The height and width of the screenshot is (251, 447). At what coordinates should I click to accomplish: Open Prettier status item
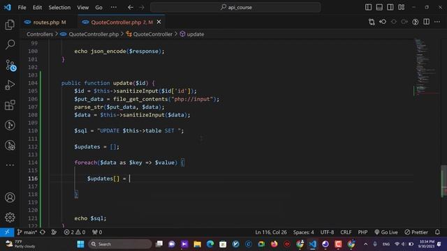(416, 232)
